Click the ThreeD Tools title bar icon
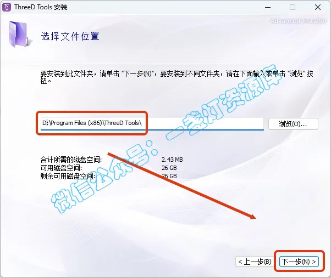Viewport: 331px width, 278px height. [7, 7]
